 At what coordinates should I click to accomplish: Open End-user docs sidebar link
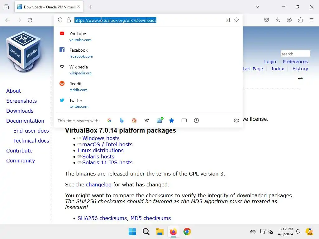31,131
